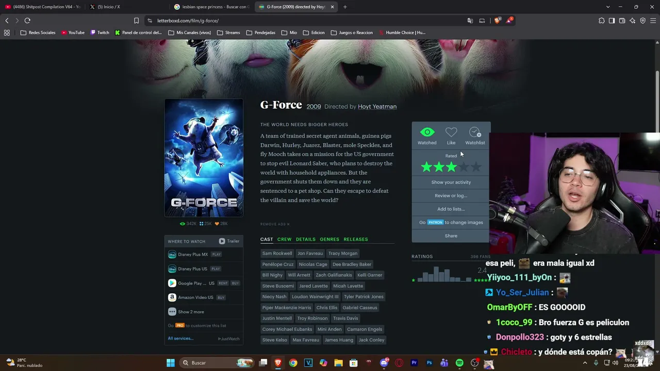Click the bookmark icon in address bar
This screenshot has width=660, height=371.
tap(136, 21)
